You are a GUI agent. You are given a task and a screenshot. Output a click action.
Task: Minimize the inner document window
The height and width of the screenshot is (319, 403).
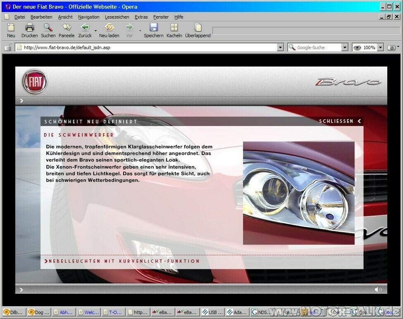[382, 17]
